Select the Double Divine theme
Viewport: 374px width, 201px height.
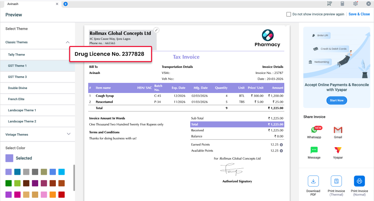(x=37, y=88)
